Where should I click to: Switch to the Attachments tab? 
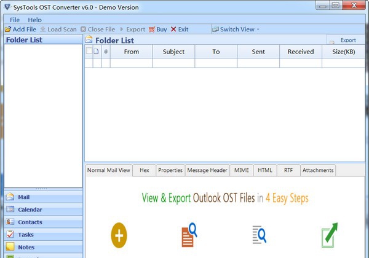point(318,170)
